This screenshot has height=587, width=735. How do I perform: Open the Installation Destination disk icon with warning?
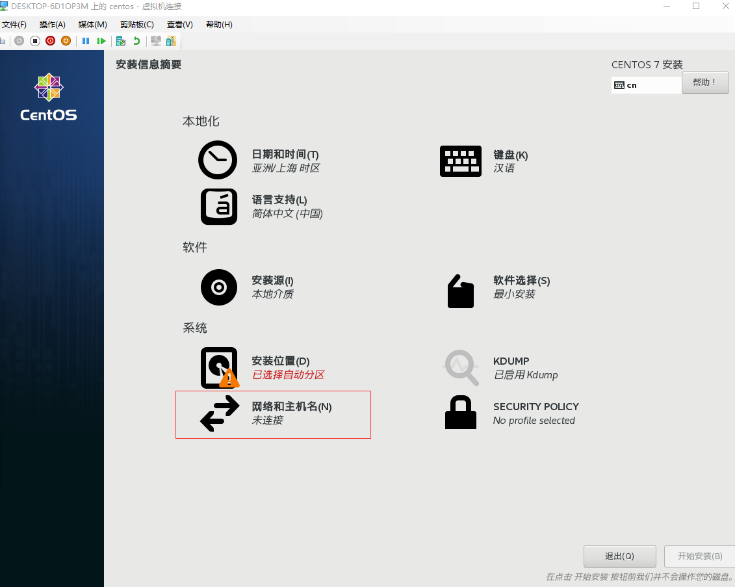[220, 367]
